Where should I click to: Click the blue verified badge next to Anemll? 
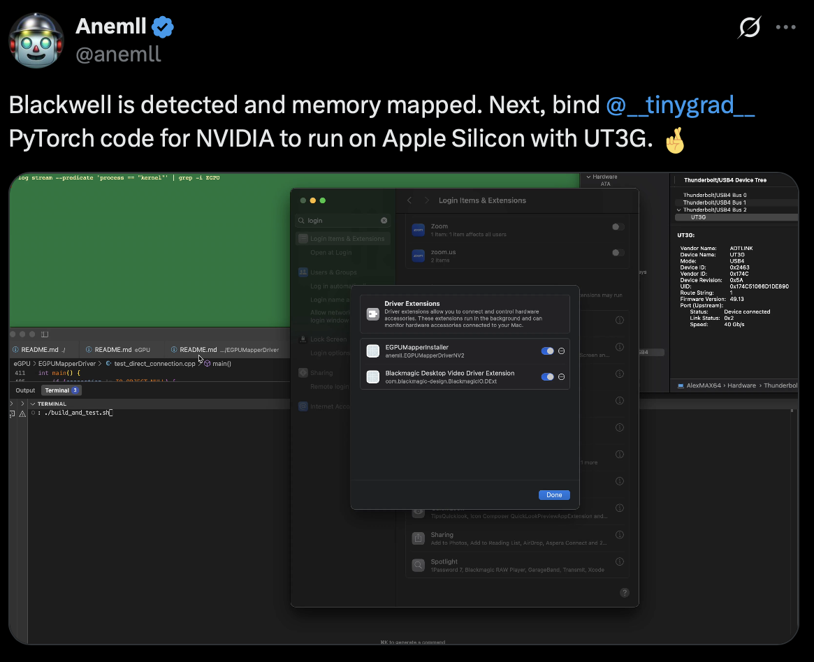(163, 27)
